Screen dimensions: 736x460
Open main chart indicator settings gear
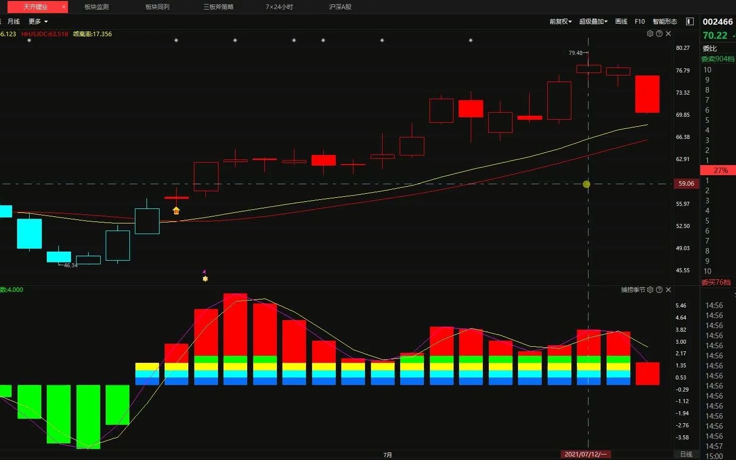[x=650, y=34]
